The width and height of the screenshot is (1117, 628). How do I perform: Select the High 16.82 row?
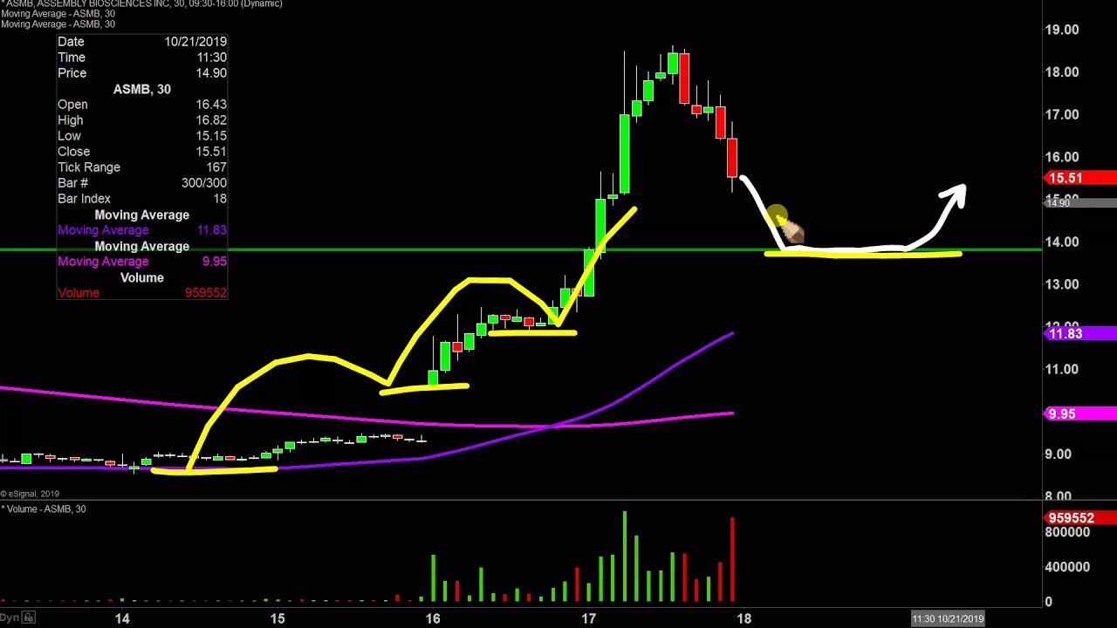coord(142,120)
